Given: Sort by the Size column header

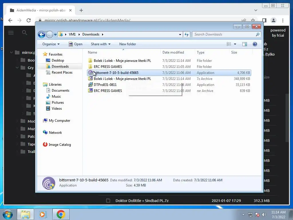Looking at the screenshot, I should click(241, 52).
